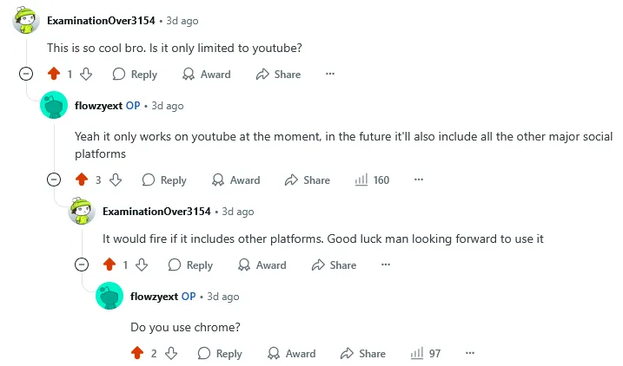Image resolution: width=623 pixels, height=366 pixels.
Task: Share the 'Do you use chrome?' comment
Action: coord(363,353)
